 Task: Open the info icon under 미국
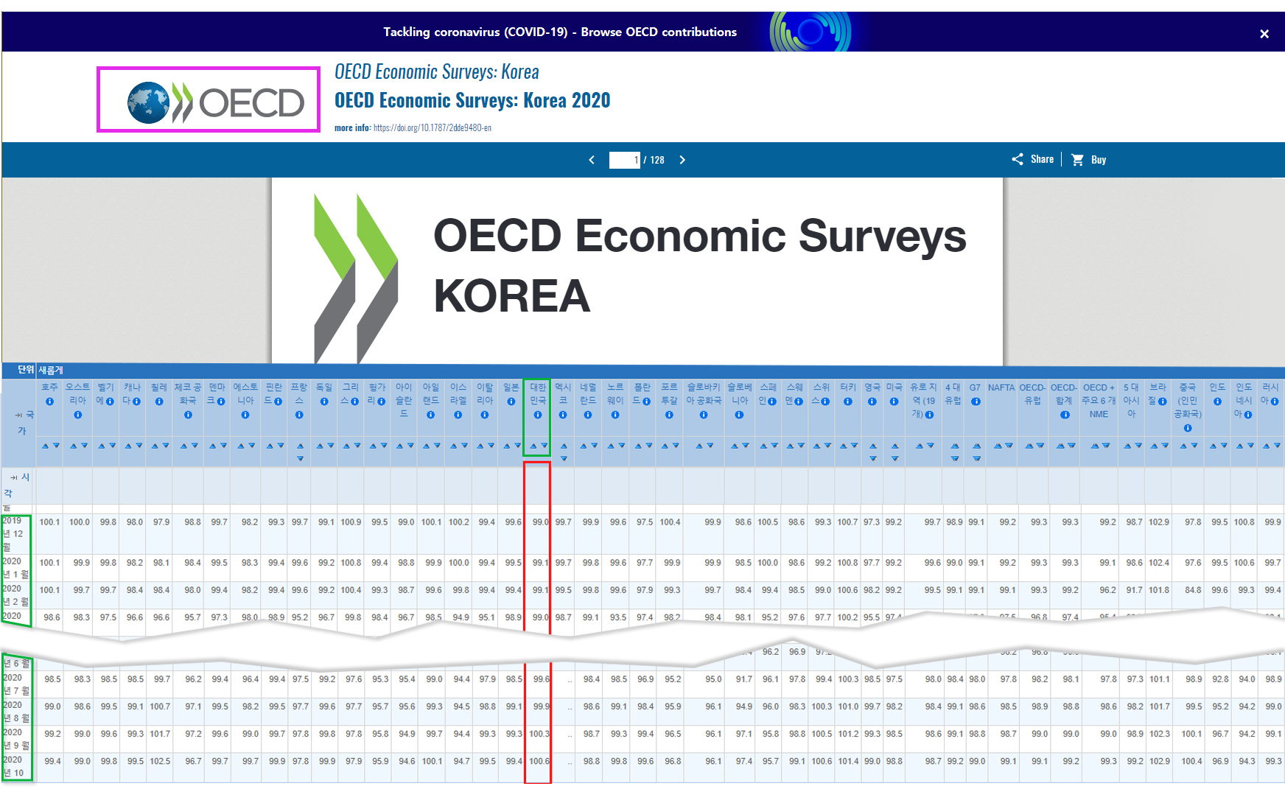click(x=894, y=401)
